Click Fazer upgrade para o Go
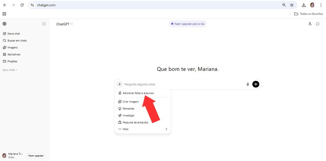This screenshot has height=161, width=326. coord(188,24)
